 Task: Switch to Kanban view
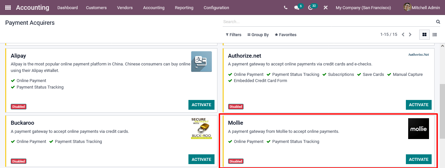[x=424, y=35]
